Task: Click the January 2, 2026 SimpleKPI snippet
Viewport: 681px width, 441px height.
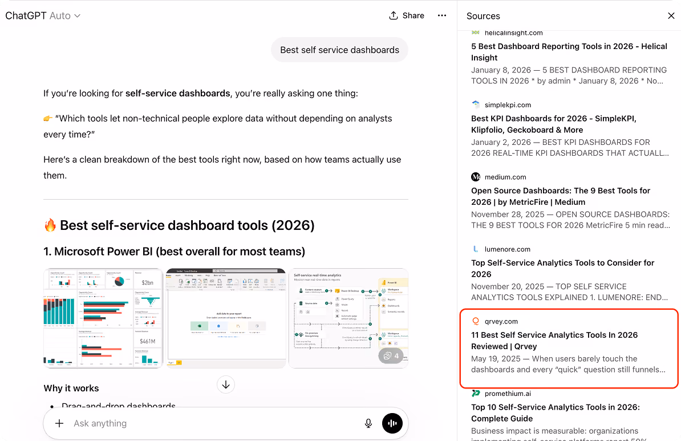Action: [x=569, y=148]
